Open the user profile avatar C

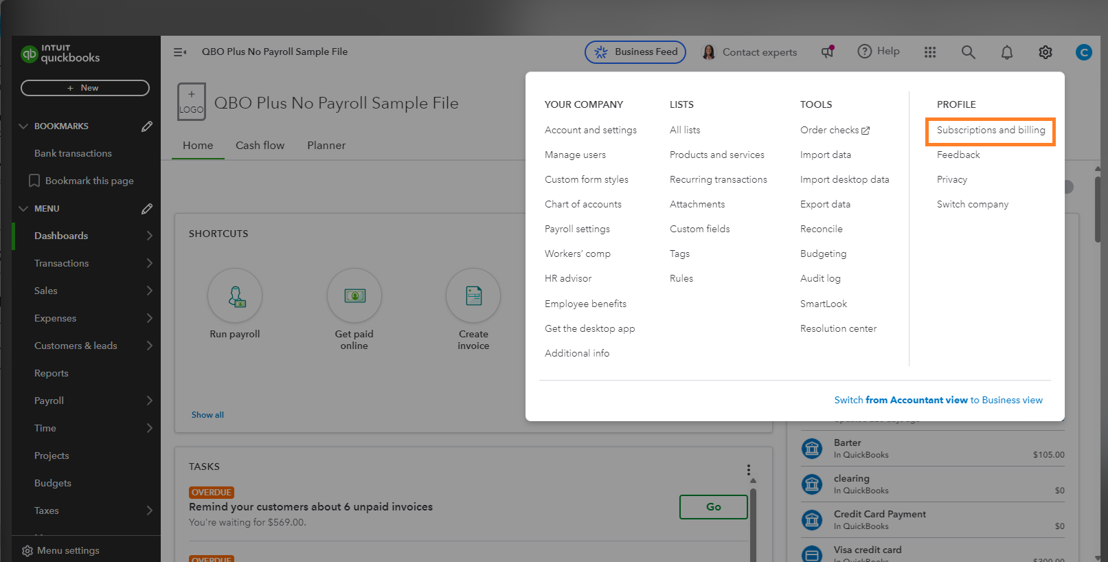pos(1084,52)
